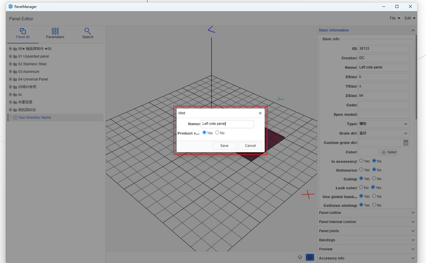Switch to wireframe view cube icon
The height and width of the screenshot is (263, 426).
click(x=300, y=257)
